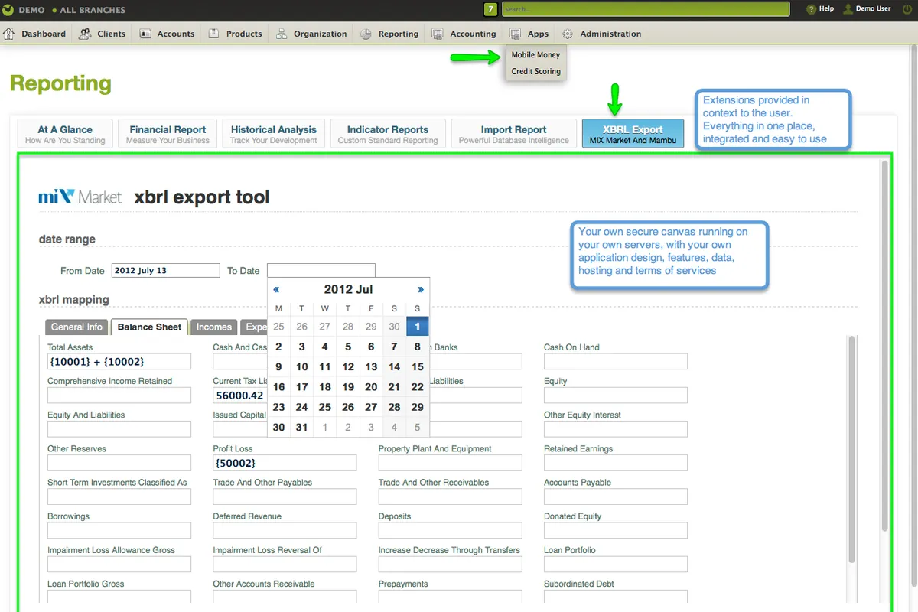
Task: Click the From Date field
Action: tap(165, 270)
